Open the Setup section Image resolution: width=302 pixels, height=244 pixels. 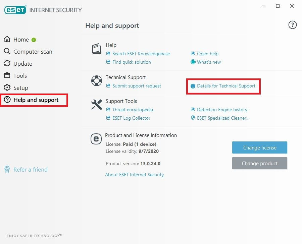(x=20, y=88)
